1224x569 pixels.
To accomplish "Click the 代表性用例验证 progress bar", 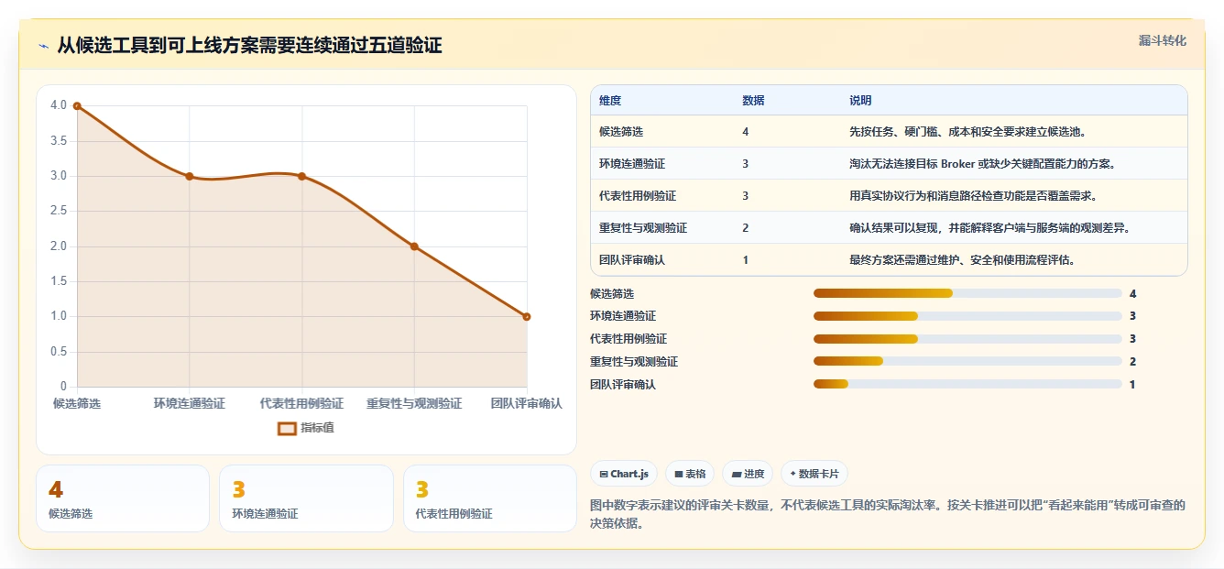I will 967,339.
